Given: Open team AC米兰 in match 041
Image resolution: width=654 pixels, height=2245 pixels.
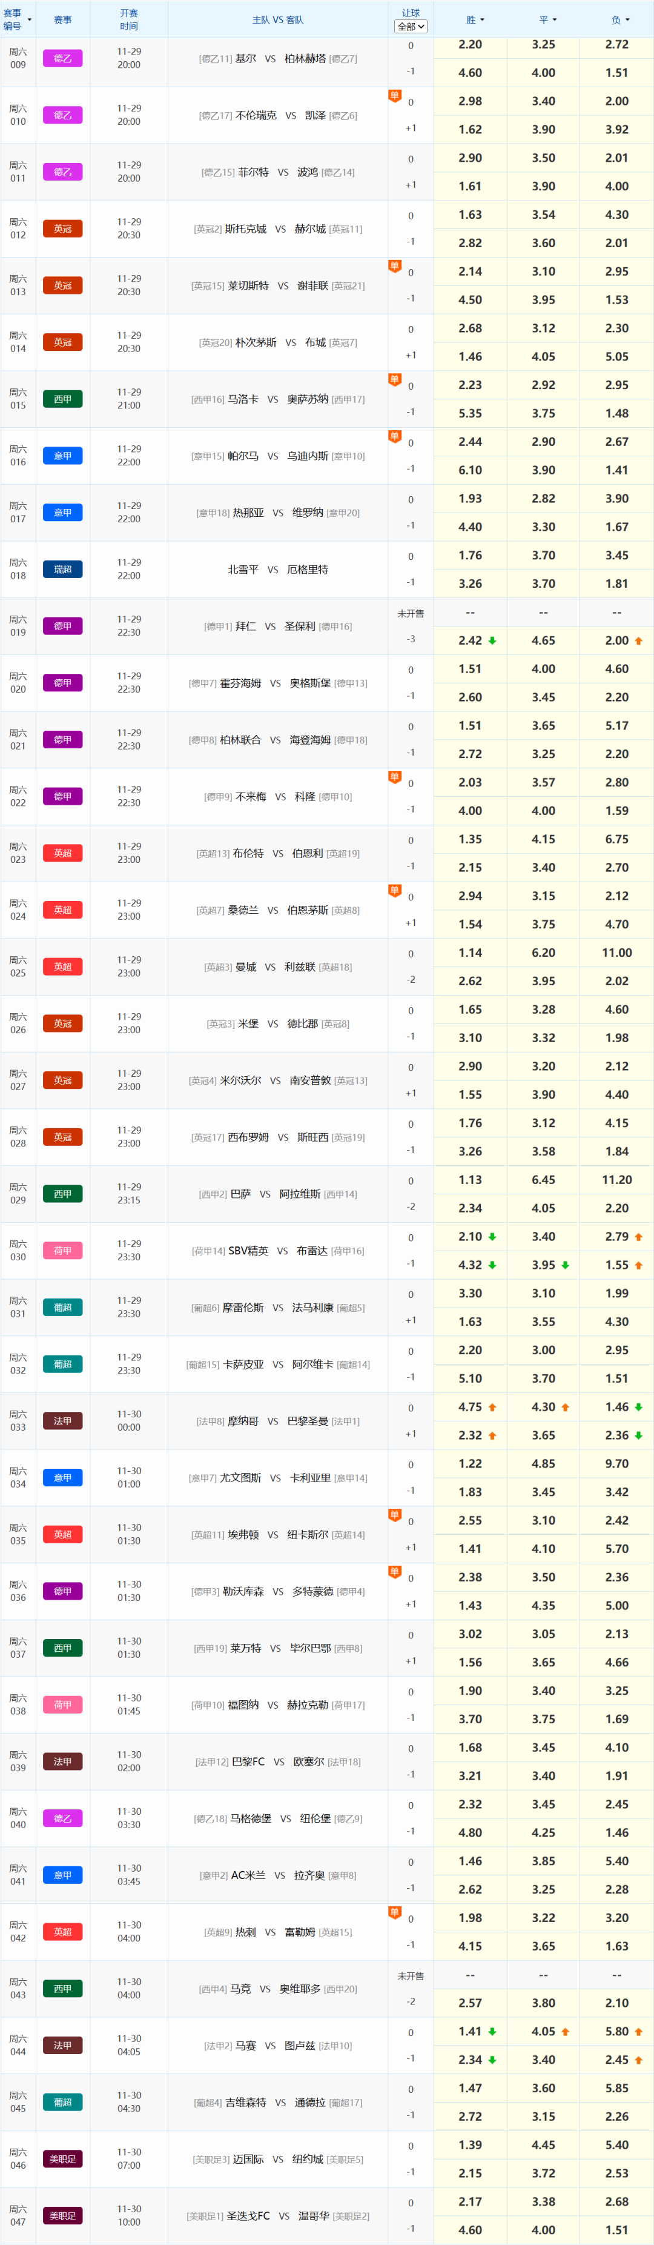Looking at the screenshot, I should 248,1875.
